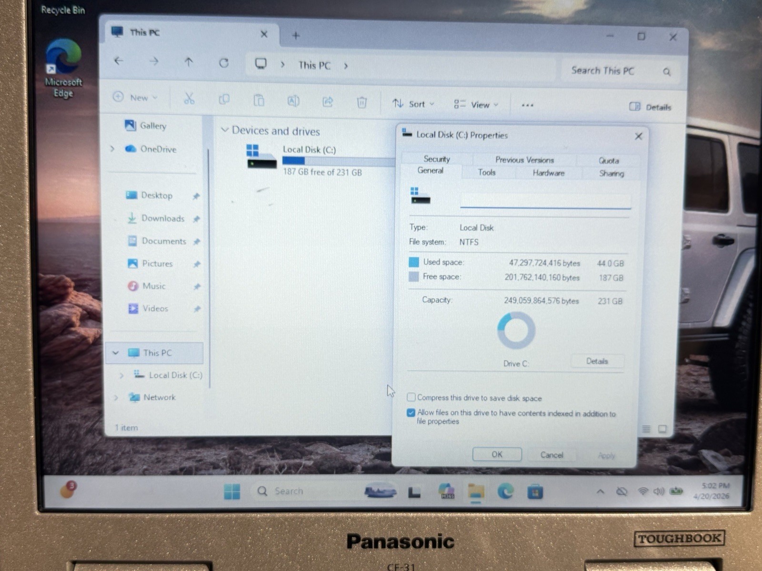Click the Cut scissors icon
Image resolution: width=762 pixels, height=571 pixels.
(x=189, y=99)
